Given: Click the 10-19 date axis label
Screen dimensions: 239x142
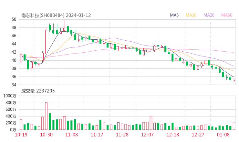Looking at the screenshot, I should (x=21, y=135).
